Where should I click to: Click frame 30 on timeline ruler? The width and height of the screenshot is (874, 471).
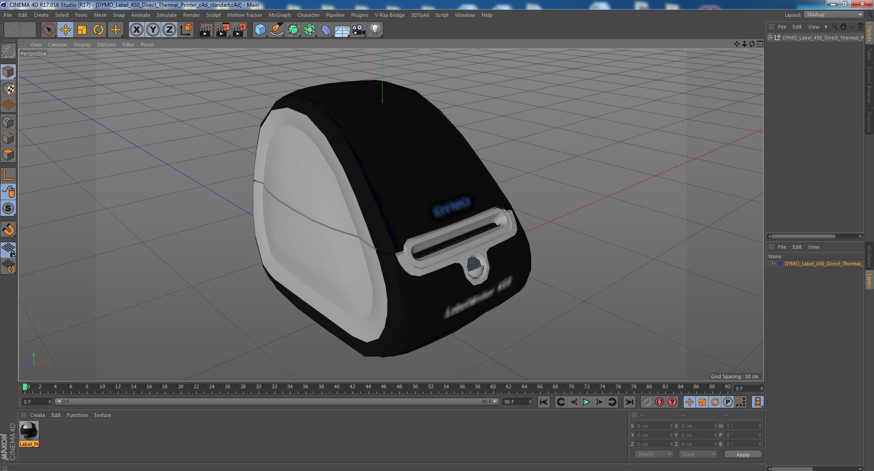[258, 387]
